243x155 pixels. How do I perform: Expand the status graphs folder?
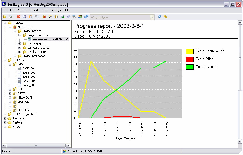click(20, 43)
